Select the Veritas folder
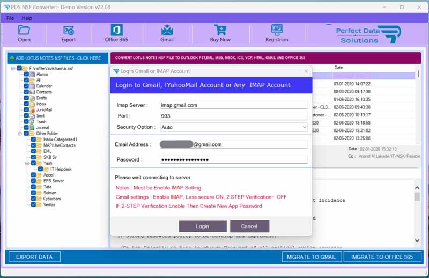 (x=49, y=204)
